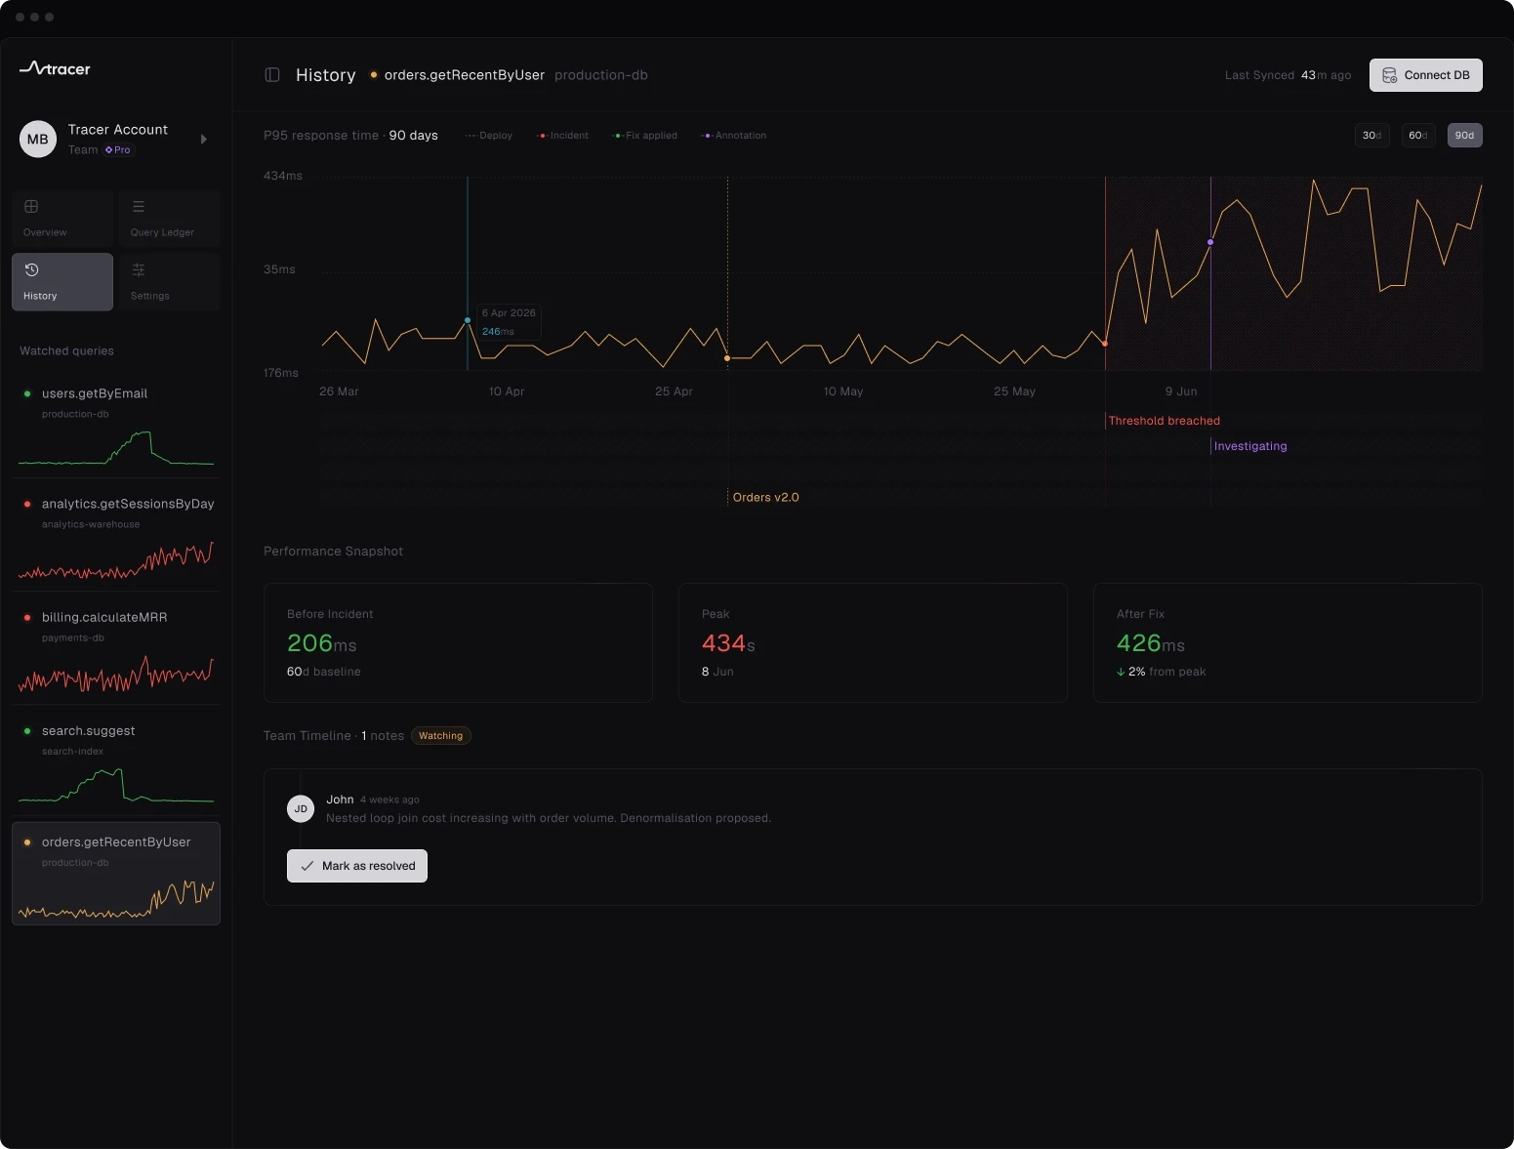This screenshot has width=1514, height=1149.
Task: Open the Settings section
Action: tap(170, 282)
